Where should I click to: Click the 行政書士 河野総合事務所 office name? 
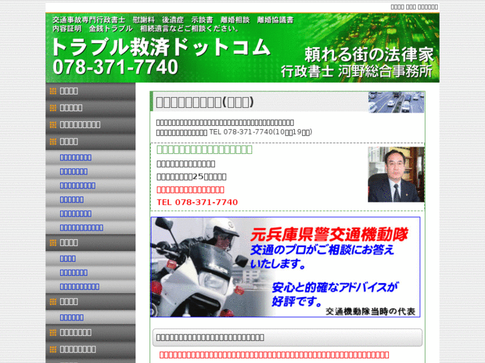click(x=357, y=71)
